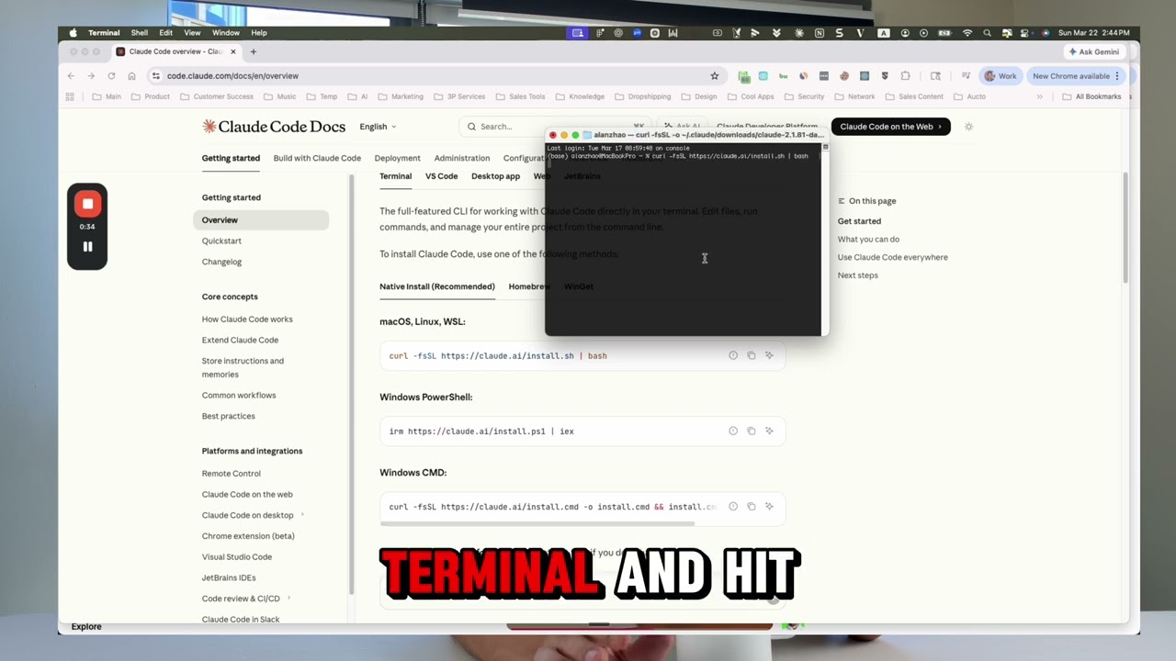Open How Claude Code works link
1176x661 pixels.
[x=247, y=319]
